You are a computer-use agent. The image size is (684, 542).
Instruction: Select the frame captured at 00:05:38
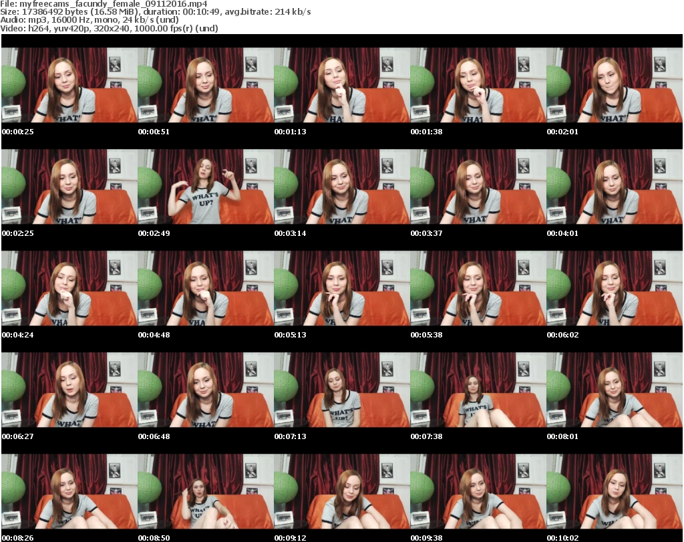478,289
